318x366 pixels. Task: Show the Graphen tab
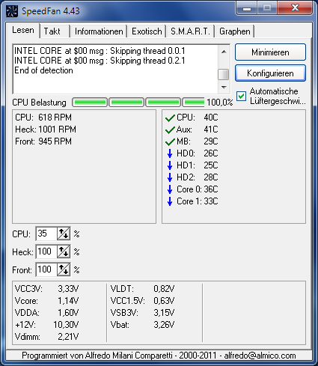[235, 31]
